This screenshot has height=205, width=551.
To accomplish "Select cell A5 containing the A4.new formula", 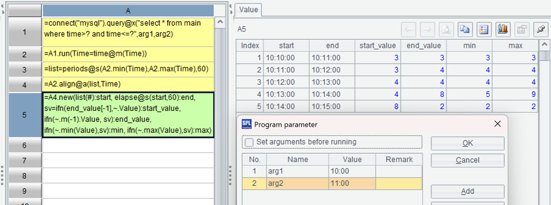I will 128,115.
